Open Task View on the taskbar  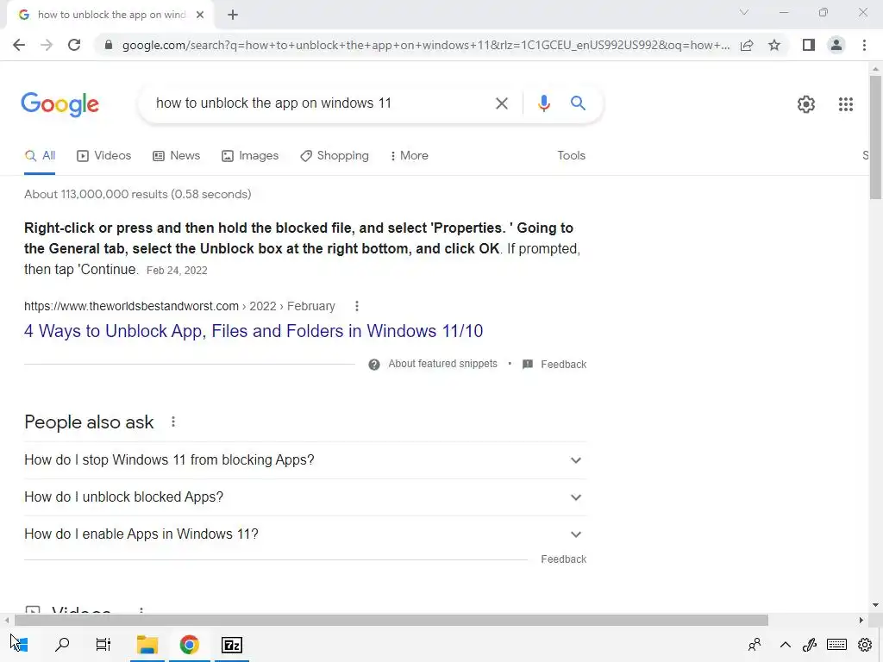tap(103, 645)
